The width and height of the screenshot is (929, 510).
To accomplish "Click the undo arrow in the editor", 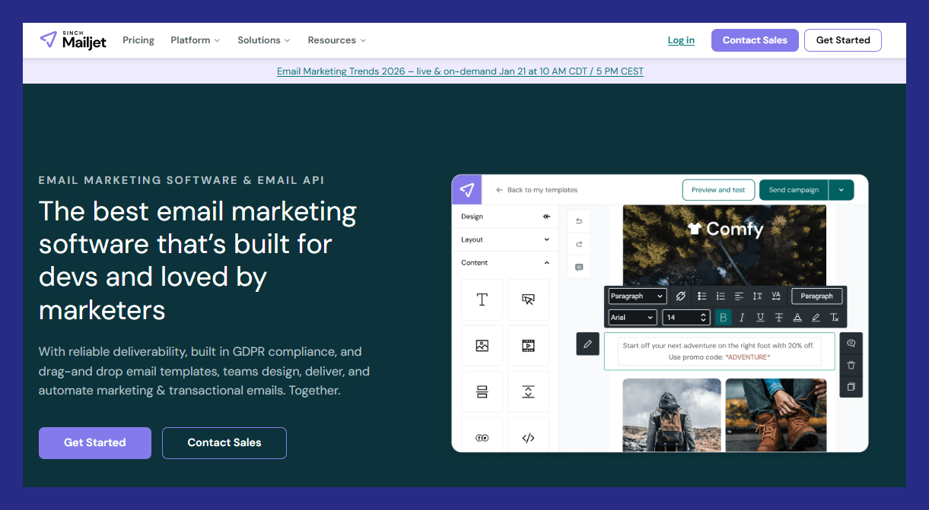I will pos(579,221).
